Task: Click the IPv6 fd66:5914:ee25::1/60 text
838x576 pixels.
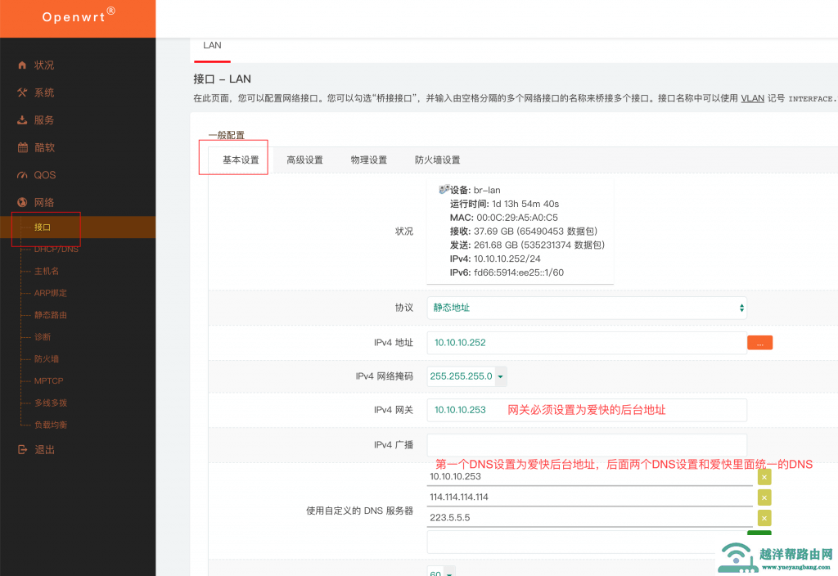Action: pos(507,272)
